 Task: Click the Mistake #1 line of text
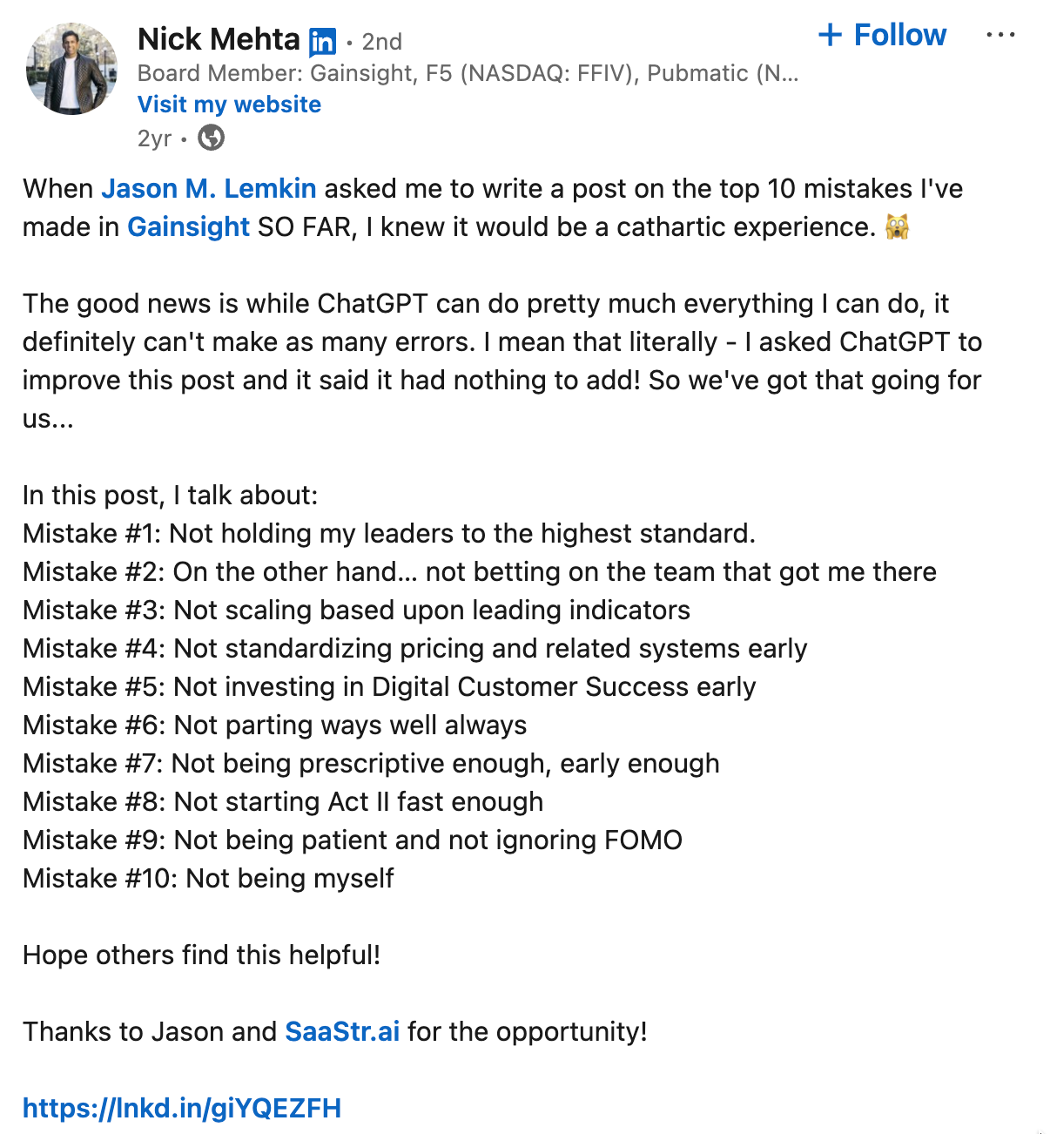389,533
